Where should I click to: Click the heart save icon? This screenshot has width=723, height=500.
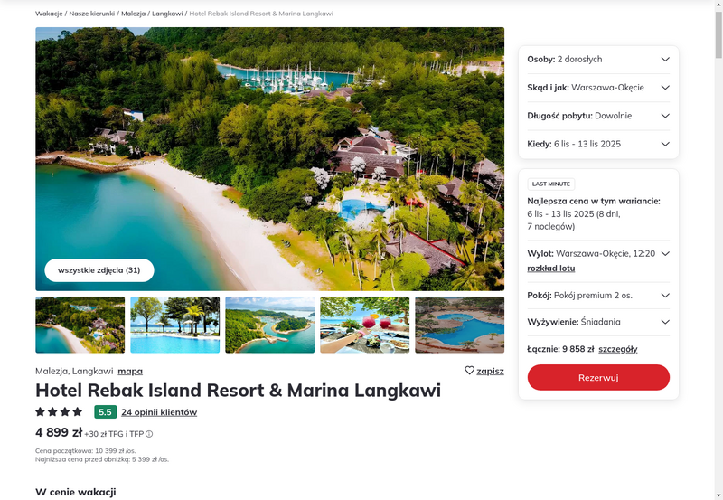[469, 371]
